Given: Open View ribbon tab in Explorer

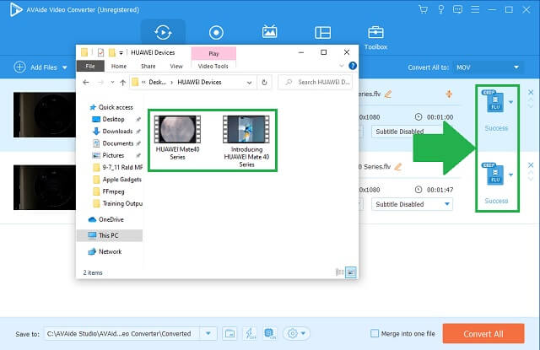Looking at the screenshot, I should [176, 66].
